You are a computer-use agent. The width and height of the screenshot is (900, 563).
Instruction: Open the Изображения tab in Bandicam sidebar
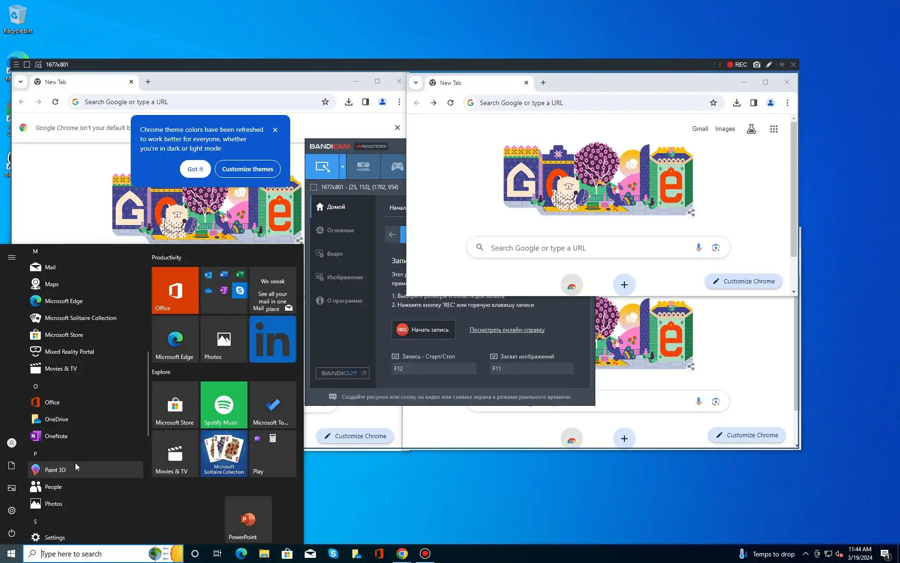345,277
